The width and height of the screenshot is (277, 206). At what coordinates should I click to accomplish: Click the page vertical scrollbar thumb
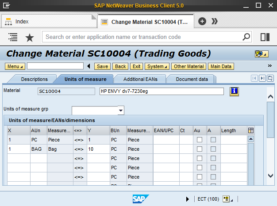pyautogui.click(x=270, y=120)
